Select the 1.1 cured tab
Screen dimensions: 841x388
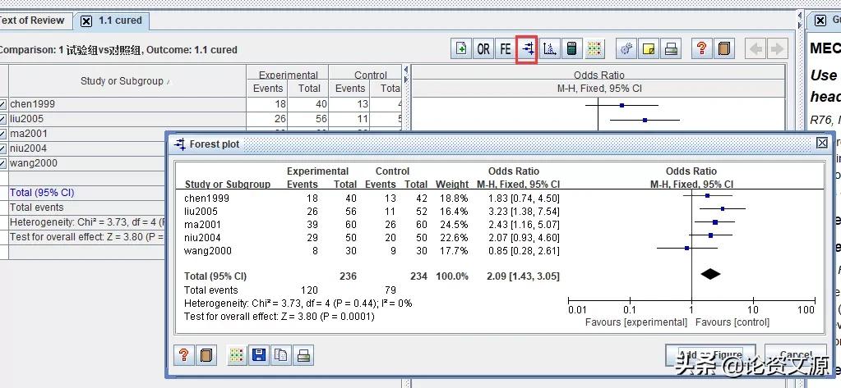112,21
